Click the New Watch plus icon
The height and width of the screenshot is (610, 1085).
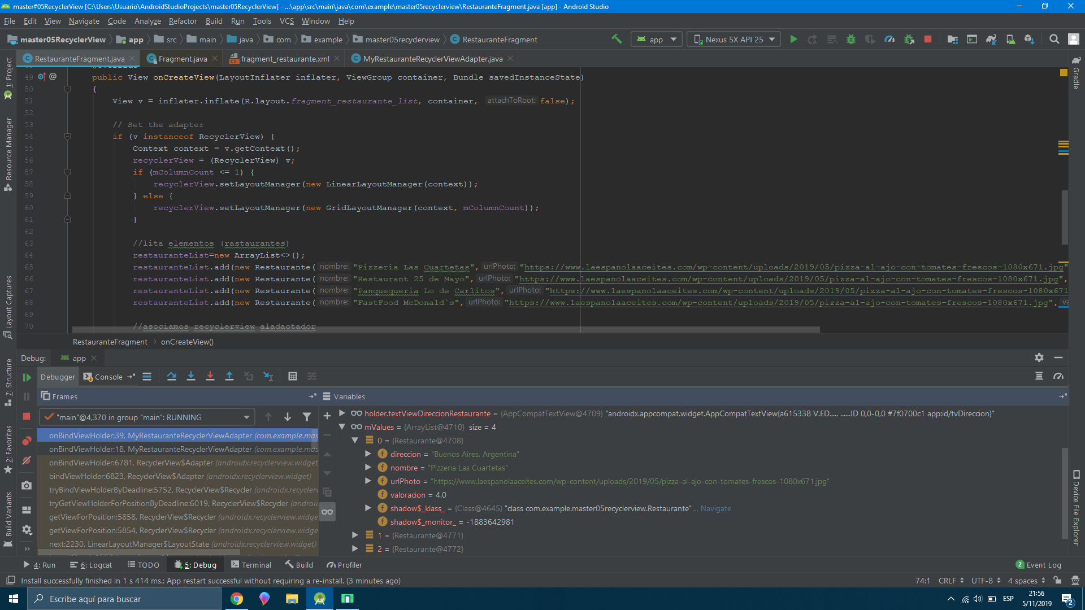[327, 416]
